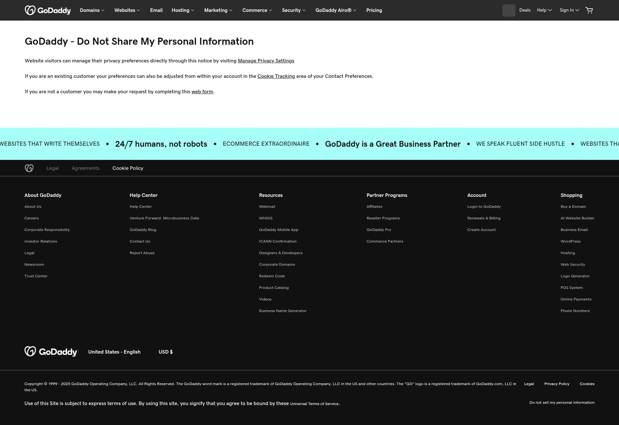
Task: Open Universal Terms of Service link
Action: pos(314,404)
